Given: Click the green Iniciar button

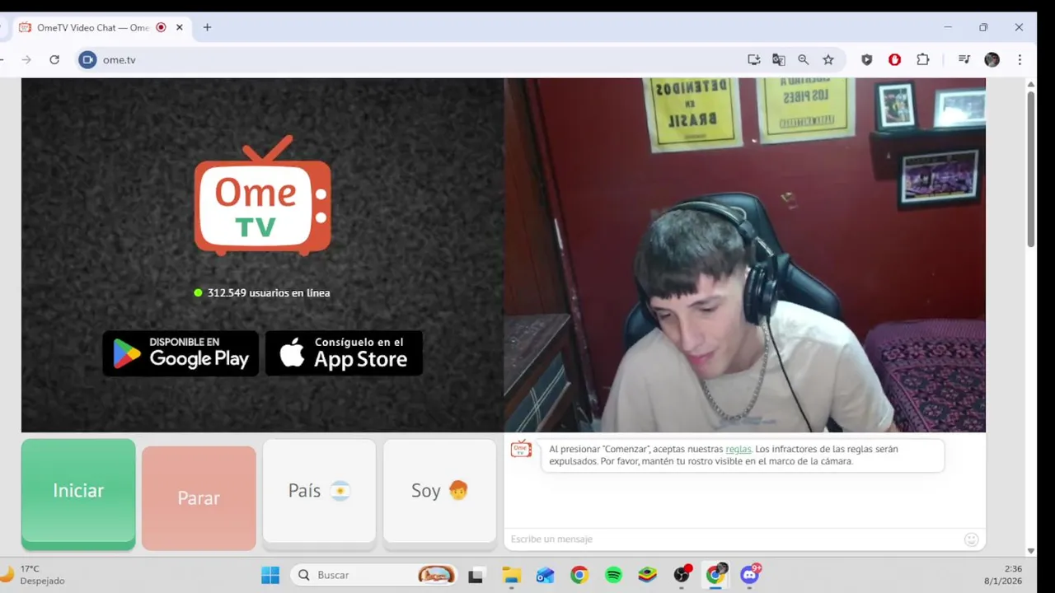Looking at the screenshot, I should (x=78, y=494).
